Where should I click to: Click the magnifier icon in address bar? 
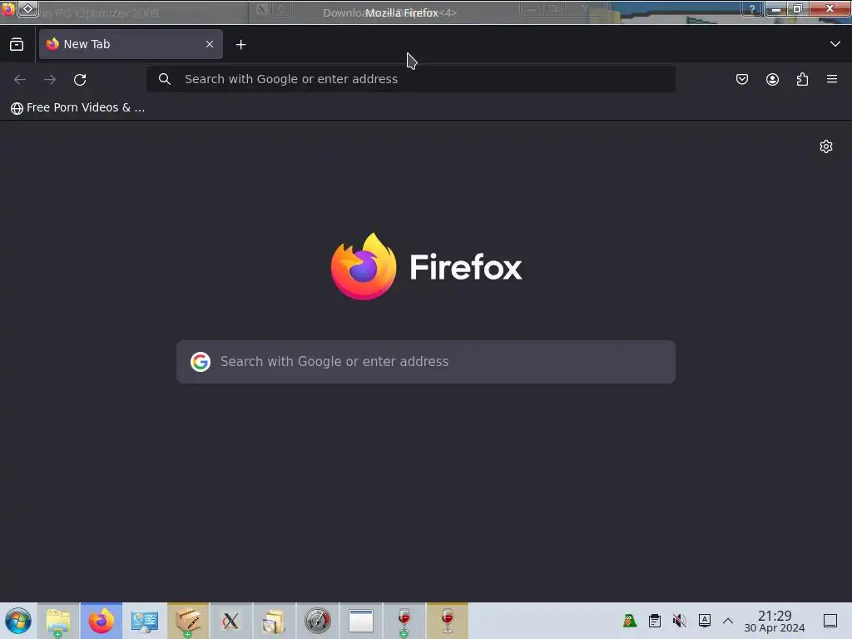pos(165,79)
